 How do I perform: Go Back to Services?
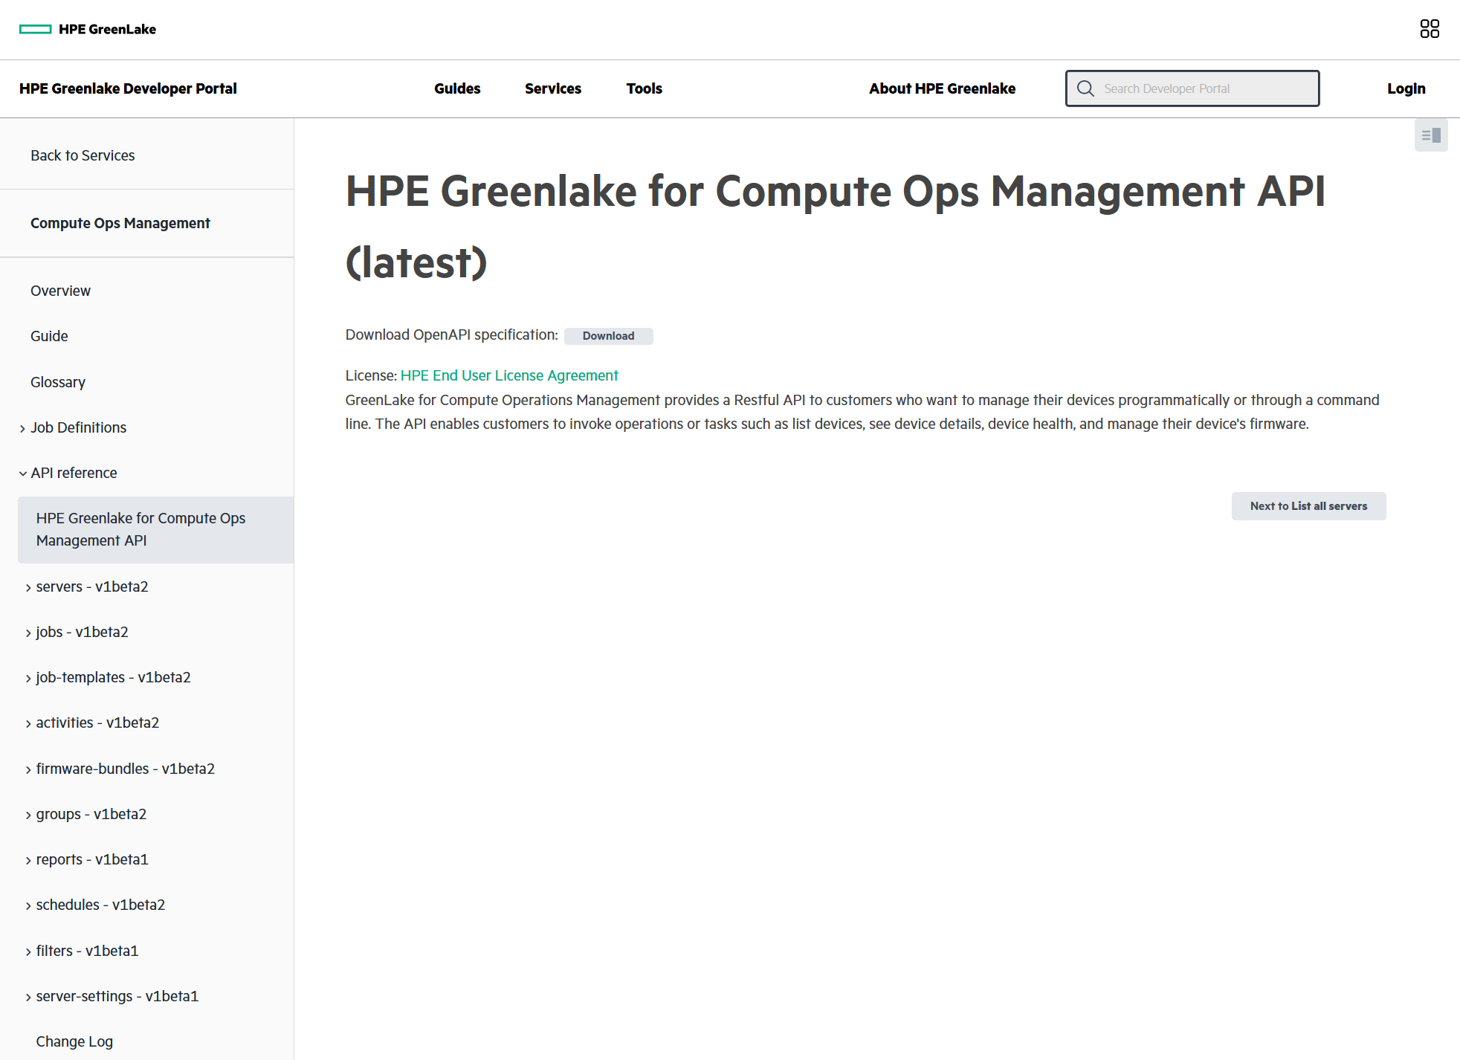(83, 155)
